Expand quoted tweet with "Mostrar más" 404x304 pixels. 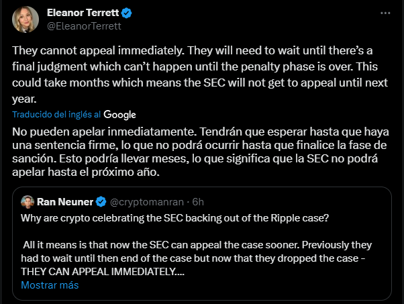click(x=50, y=285)
